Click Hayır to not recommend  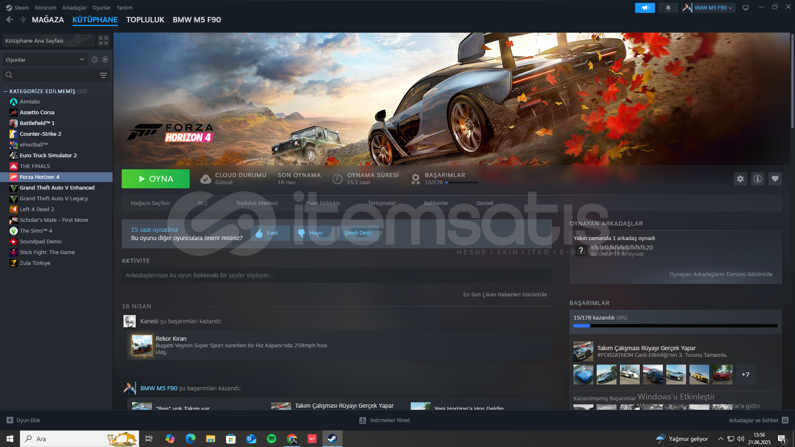point(314,233)
